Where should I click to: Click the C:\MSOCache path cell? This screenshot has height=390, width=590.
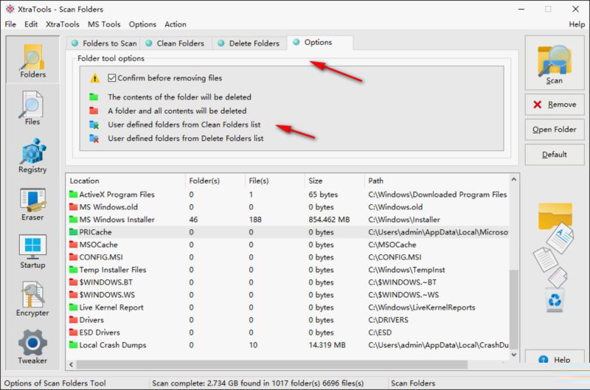(392, 245)
